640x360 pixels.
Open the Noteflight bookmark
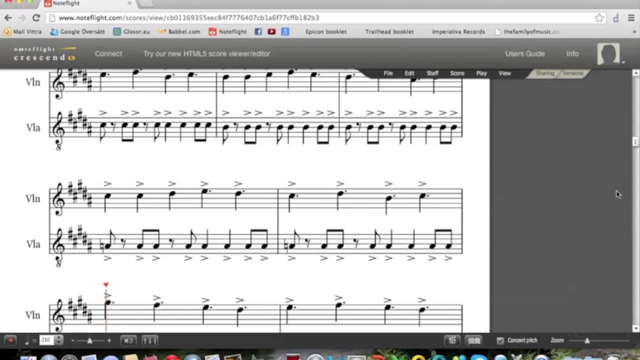tap(227, 31)
